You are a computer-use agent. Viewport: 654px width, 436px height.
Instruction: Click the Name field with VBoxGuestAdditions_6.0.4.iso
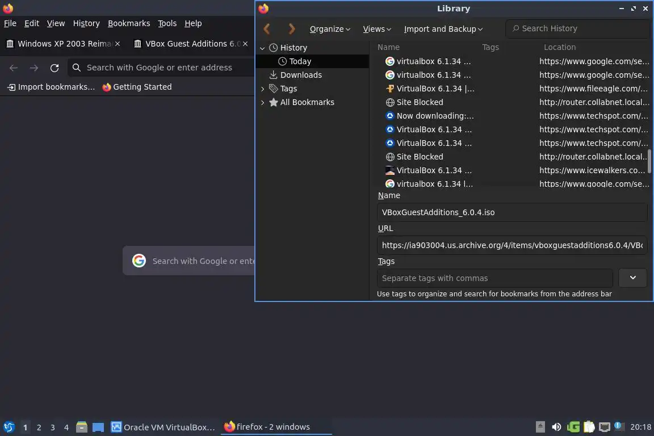[512, 212]
